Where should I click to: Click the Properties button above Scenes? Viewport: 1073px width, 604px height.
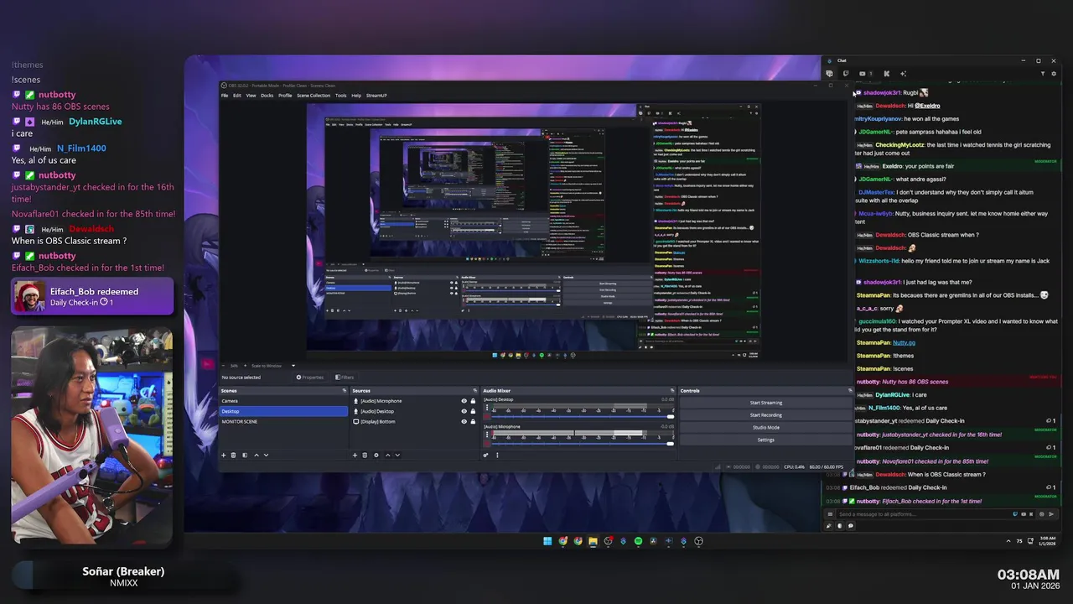[310, 377]
